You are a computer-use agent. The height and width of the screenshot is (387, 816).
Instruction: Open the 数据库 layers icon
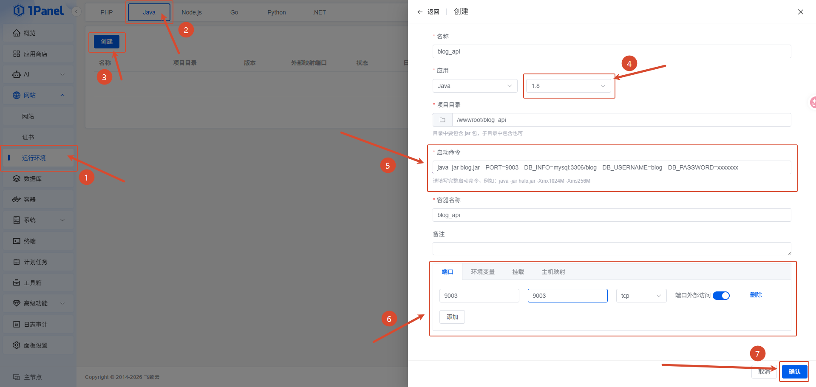tap(17, 179)
